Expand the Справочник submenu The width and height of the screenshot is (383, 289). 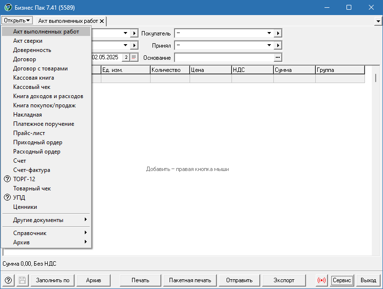(x=46, y=233)
